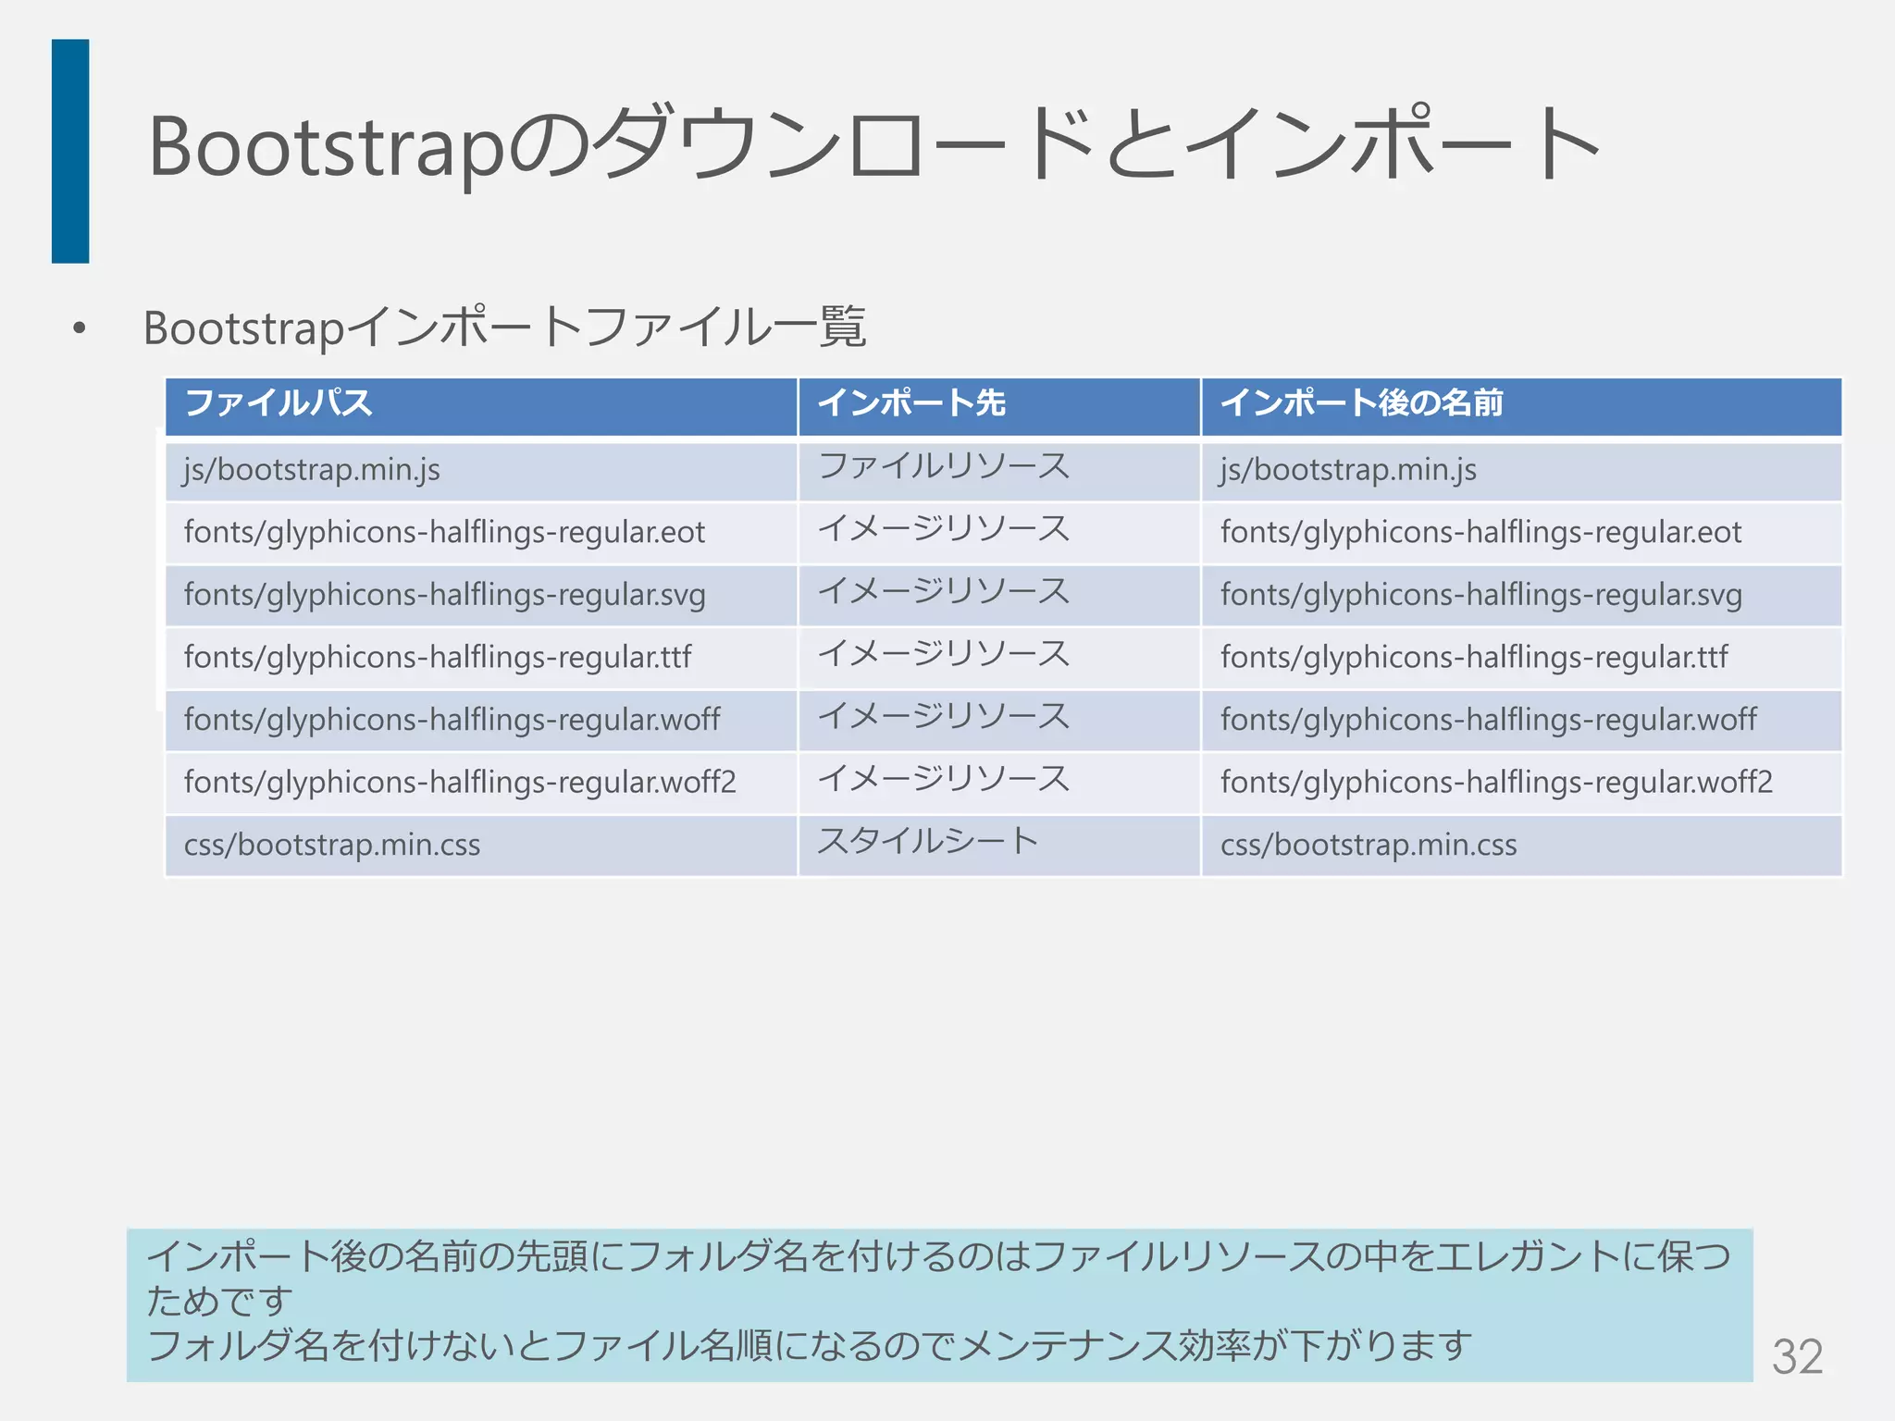
Task: Click the note line starting 'フォルダ名を付けないと'
Action: point(810,1345)
